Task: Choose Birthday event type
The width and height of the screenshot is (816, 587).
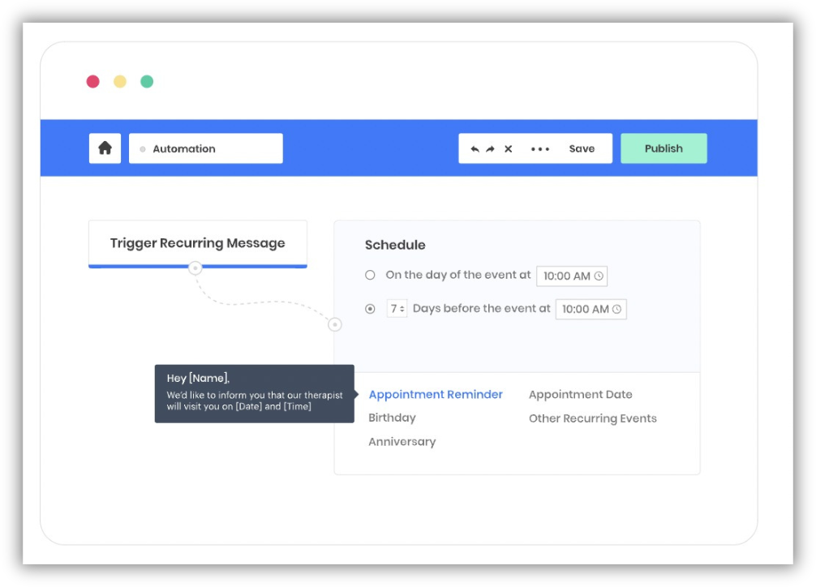Action: tap(392, 418)
